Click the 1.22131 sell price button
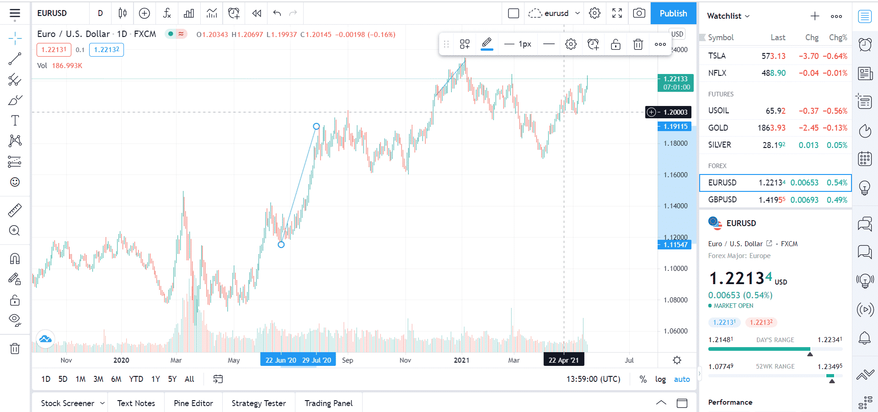This screenshot has width=878, height=412. (54, 50)
